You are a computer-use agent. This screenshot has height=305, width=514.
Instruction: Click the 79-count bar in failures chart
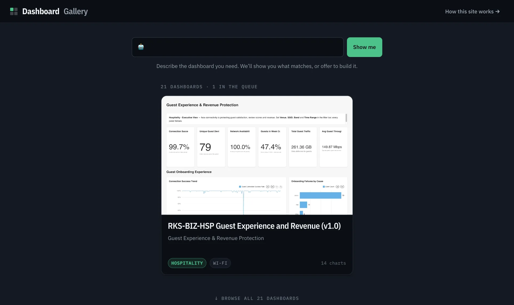coord(320,195)
